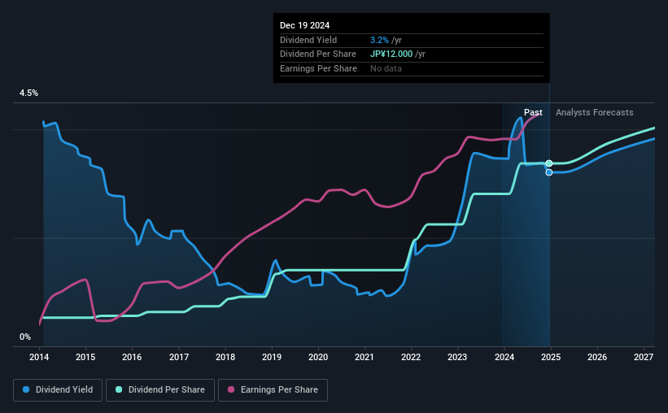This screenshot has height=413, width=668.
Task: Toggle the Dividend Per Share legend button
Action: click(160, 390)
